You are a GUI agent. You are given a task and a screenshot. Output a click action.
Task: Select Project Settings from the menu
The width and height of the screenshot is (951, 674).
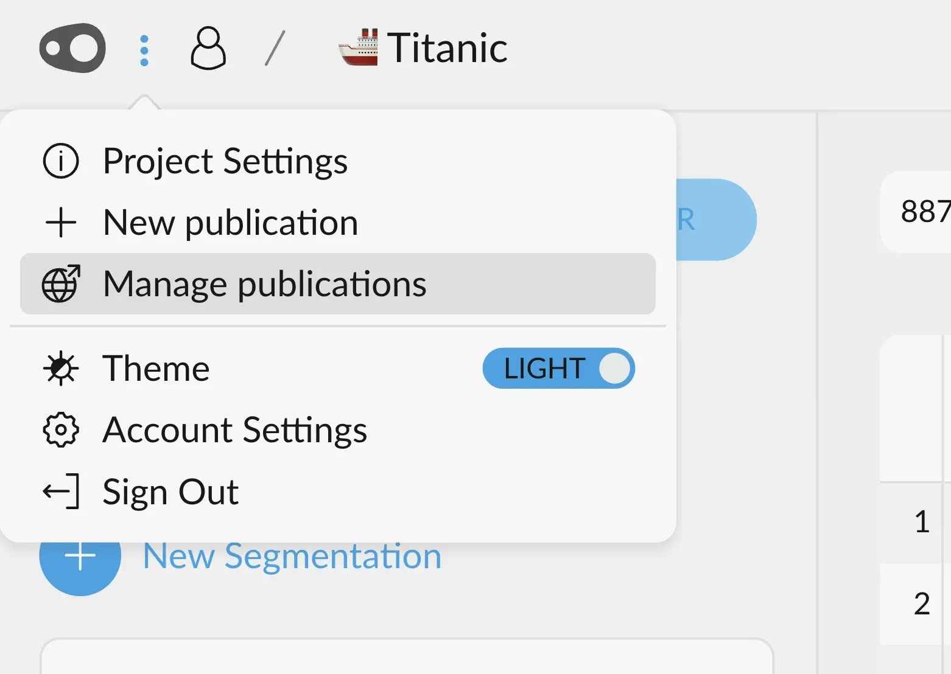(225, 161)
